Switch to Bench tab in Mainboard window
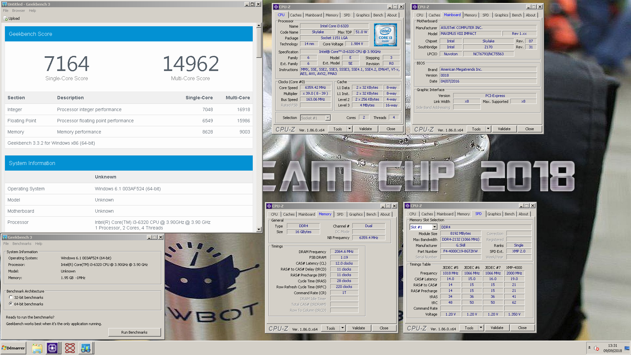The image size is (631, 355). tap(517, 15)
